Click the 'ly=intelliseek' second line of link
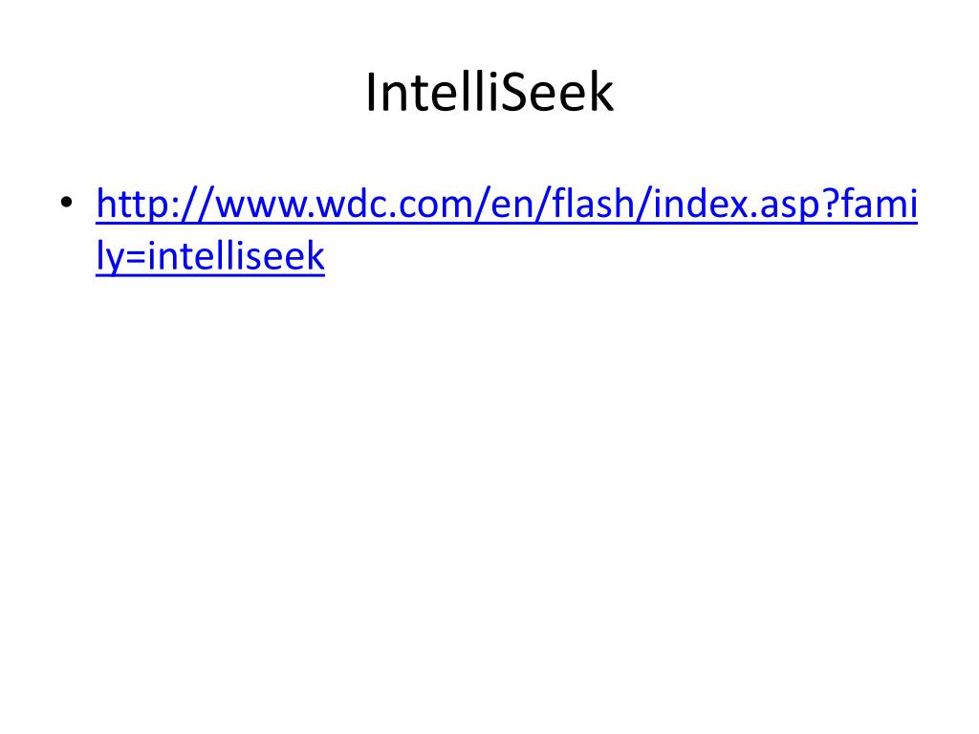Screen dimensions: 979x734 [x=210, y=256]
